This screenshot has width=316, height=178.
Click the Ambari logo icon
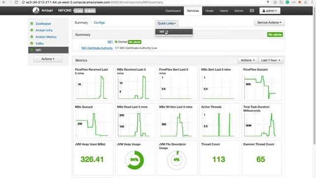click(x=36, y=10)
